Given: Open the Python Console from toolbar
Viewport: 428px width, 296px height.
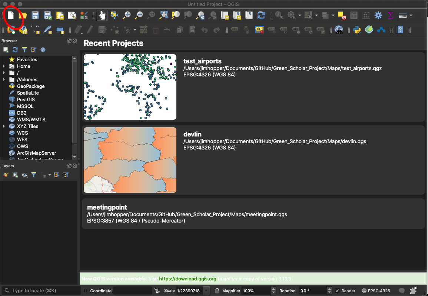Looking at the screenshot, I should 357,30.
